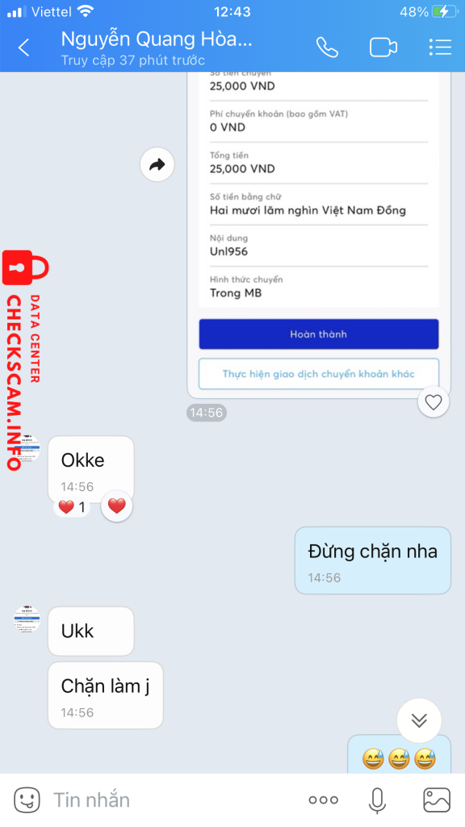465x827 pixels.
Task: Start a voice call with the contact
Action: (327, 48)
